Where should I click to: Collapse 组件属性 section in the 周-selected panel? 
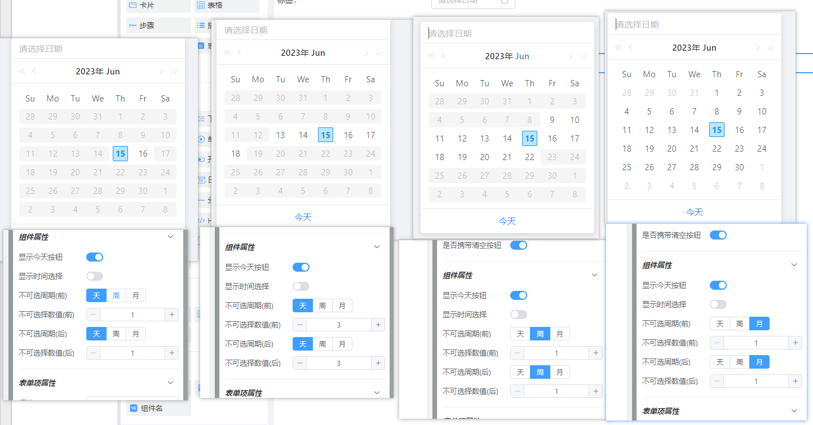pyautogui.click(x=594, y=275)
